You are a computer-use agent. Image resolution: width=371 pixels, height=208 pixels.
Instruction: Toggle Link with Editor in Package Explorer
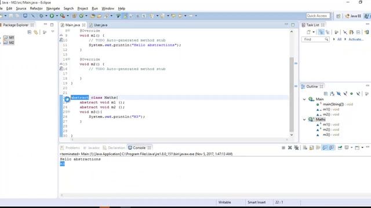click(36, 32)
